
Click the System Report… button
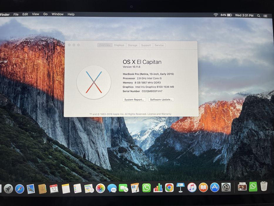tap(134, 99)
